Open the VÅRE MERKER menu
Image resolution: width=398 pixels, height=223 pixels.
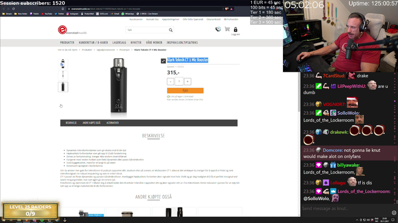tap(154, 43)
